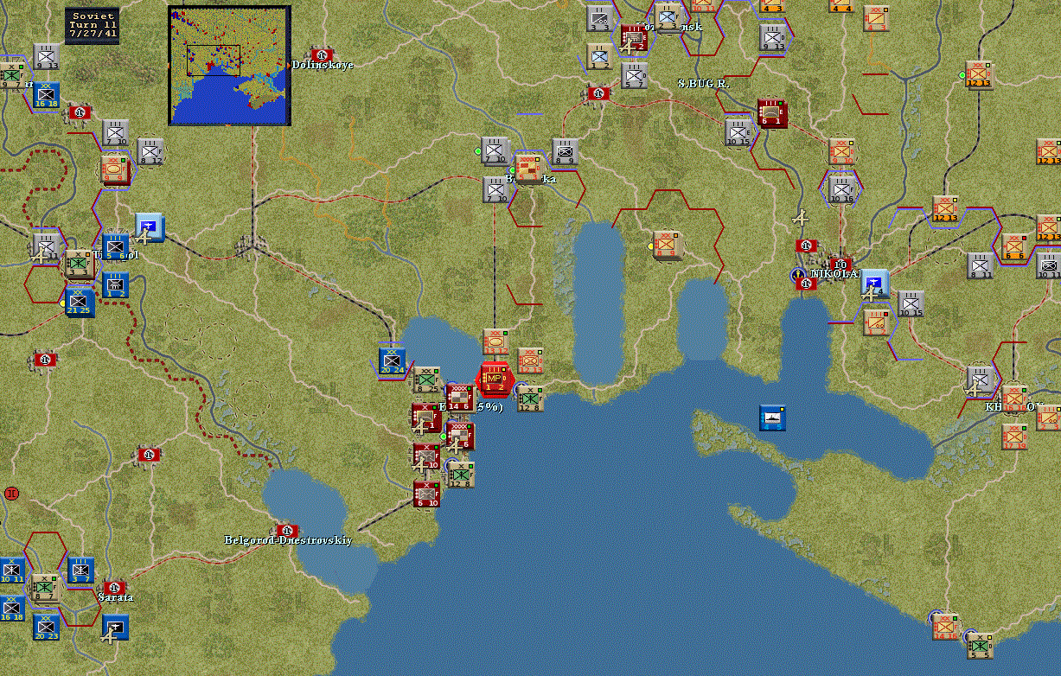The height and width of the screenshot is (676, 1061).
Task: Select the tan division counter 8 25
Action: pos(426,380)
